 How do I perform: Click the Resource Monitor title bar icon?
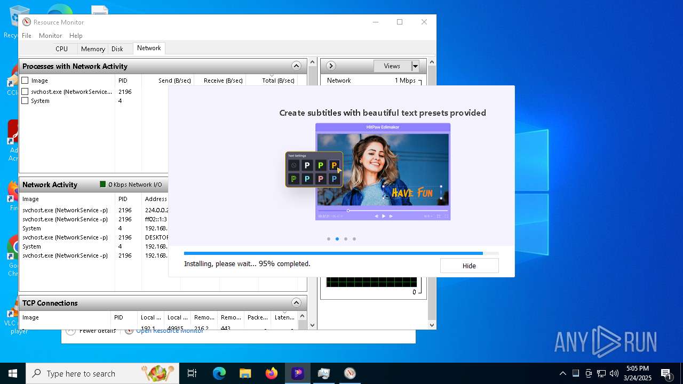pos(27,22)
